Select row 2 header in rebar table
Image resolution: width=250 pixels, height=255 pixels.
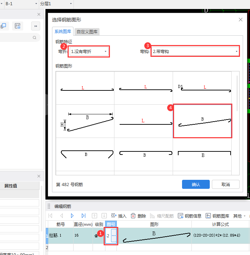click(x=47, y=247)
